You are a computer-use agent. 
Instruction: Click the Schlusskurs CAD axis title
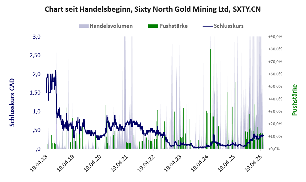coord(12,102)
